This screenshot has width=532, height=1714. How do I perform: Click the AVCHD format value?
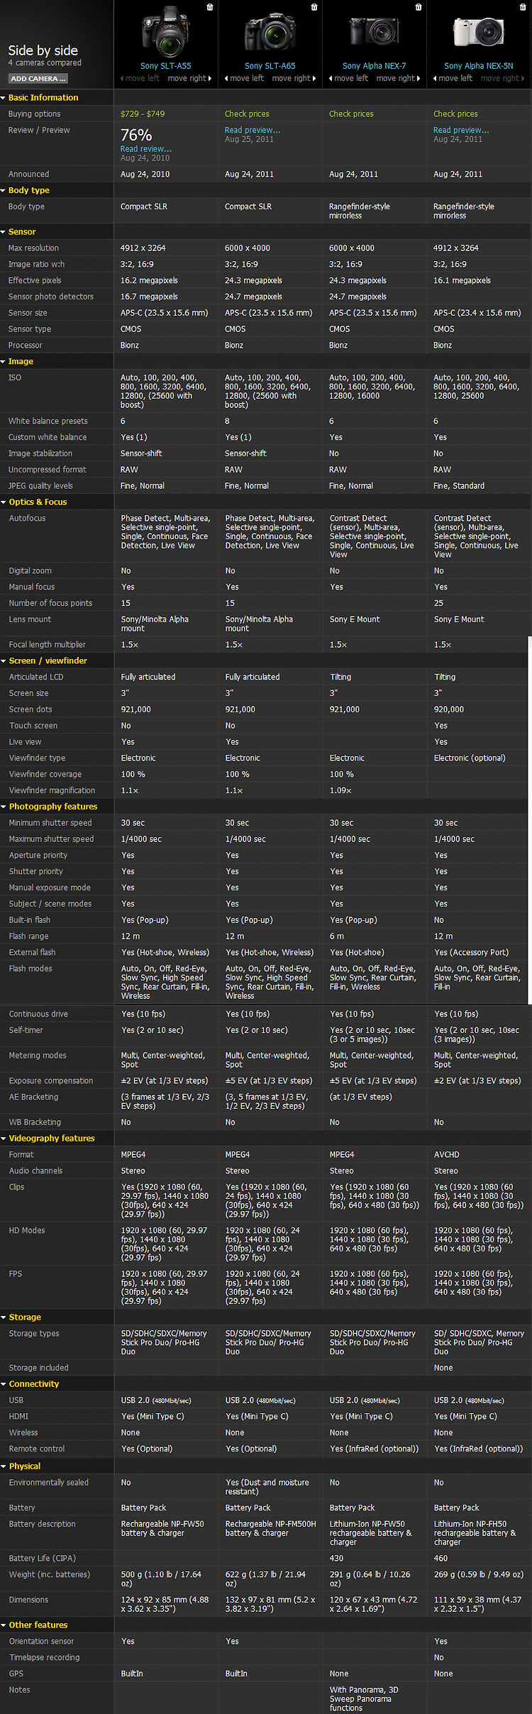[x=447, y=1155]
